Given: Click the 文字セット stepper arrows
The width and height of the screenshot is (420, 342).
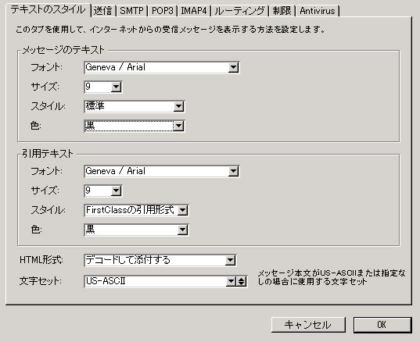Looking at the screenshot, I should 242,281.
